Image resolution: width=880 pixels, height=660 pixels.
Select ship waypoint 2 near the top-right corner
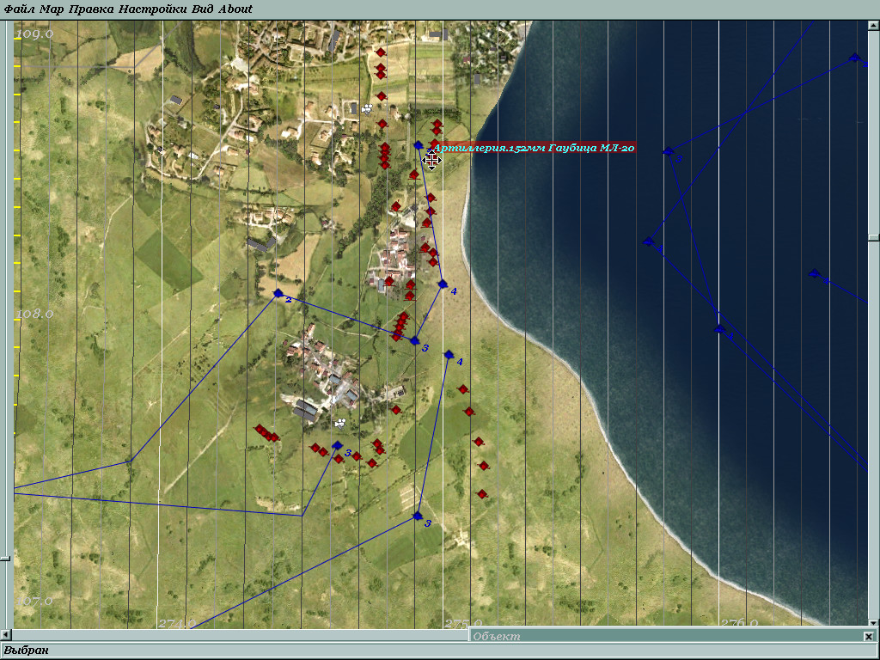coord(854,58)
